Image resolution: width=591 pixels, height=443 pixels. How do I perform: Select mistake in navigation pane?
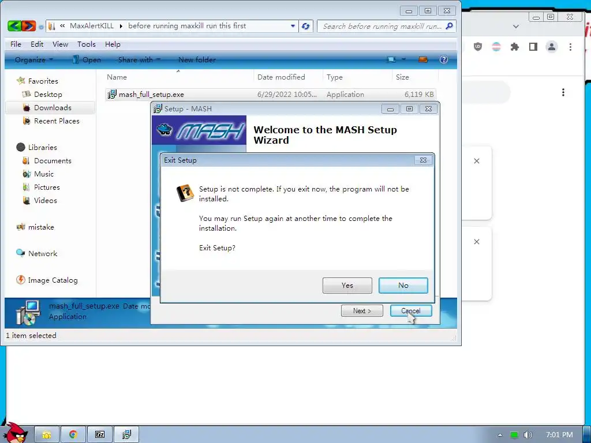pos(41,227)
